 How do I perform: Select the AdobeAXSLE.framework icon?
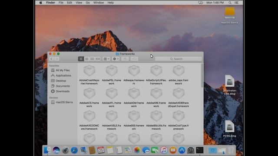point(112,116)
